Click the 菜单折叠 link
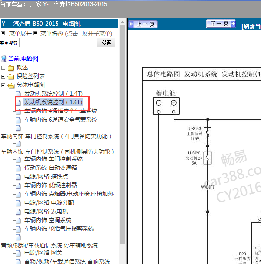The image size is (261, 264). [52, 34]
